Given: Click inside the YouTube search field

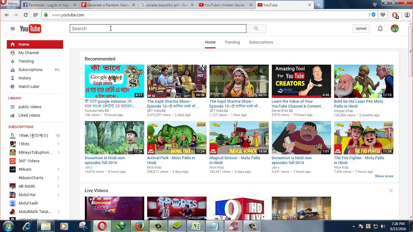Looking at the screenshot, I should [x=158, y=29].
